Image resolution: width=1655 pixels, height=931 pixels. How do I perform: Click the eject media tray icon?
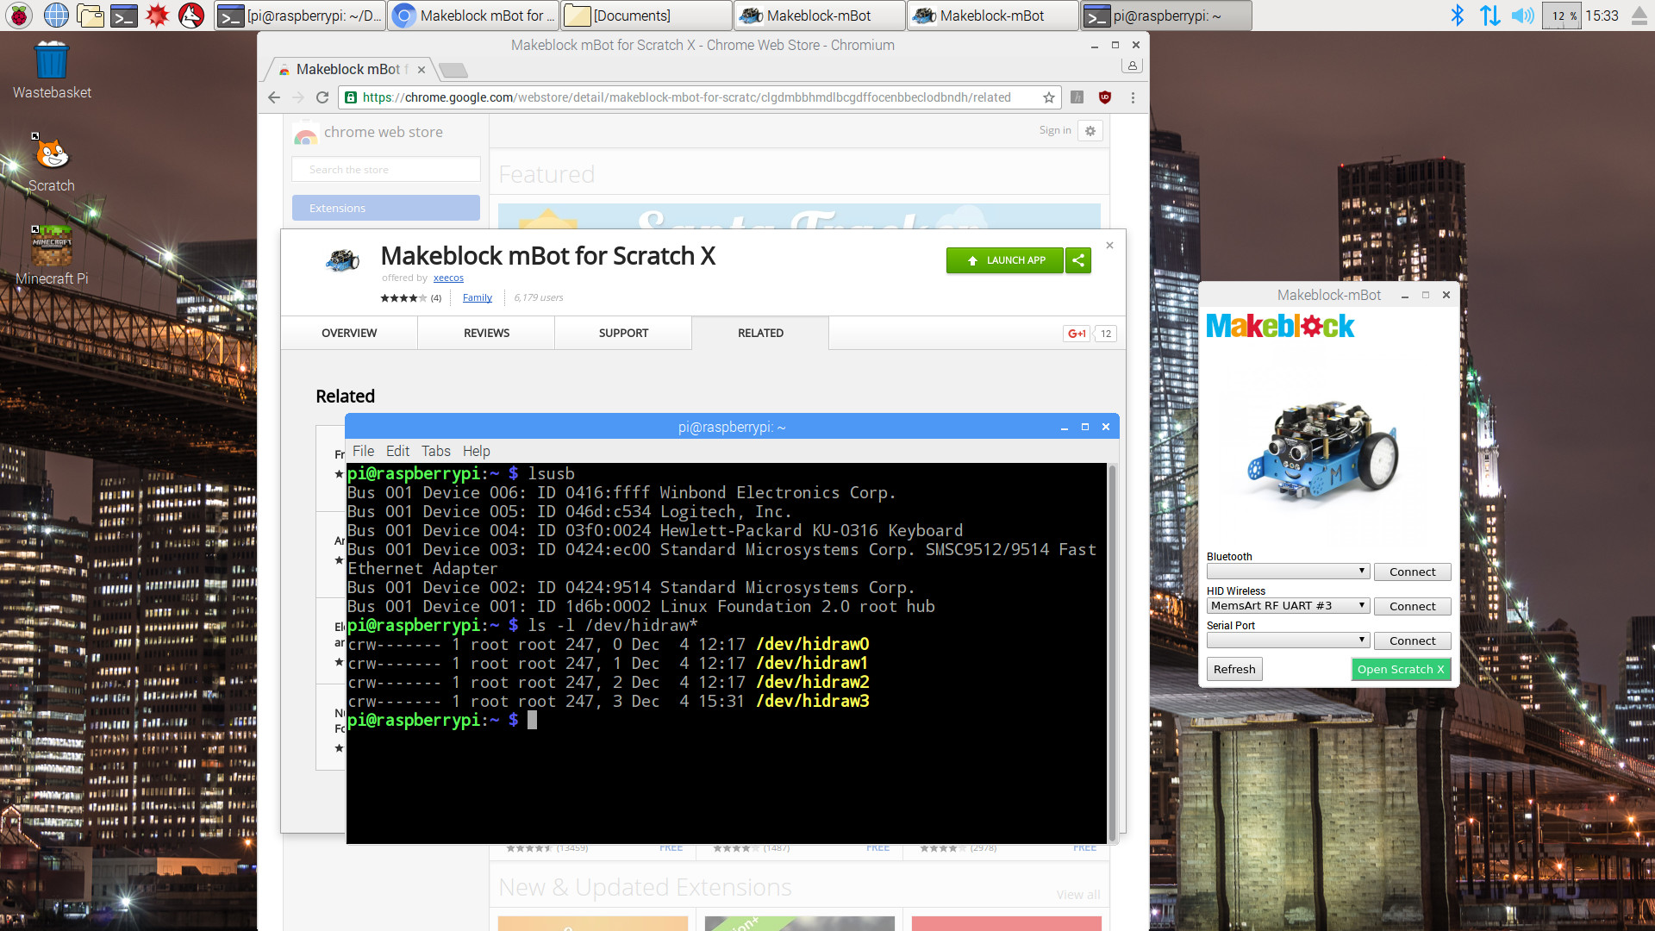[1639, 15]
